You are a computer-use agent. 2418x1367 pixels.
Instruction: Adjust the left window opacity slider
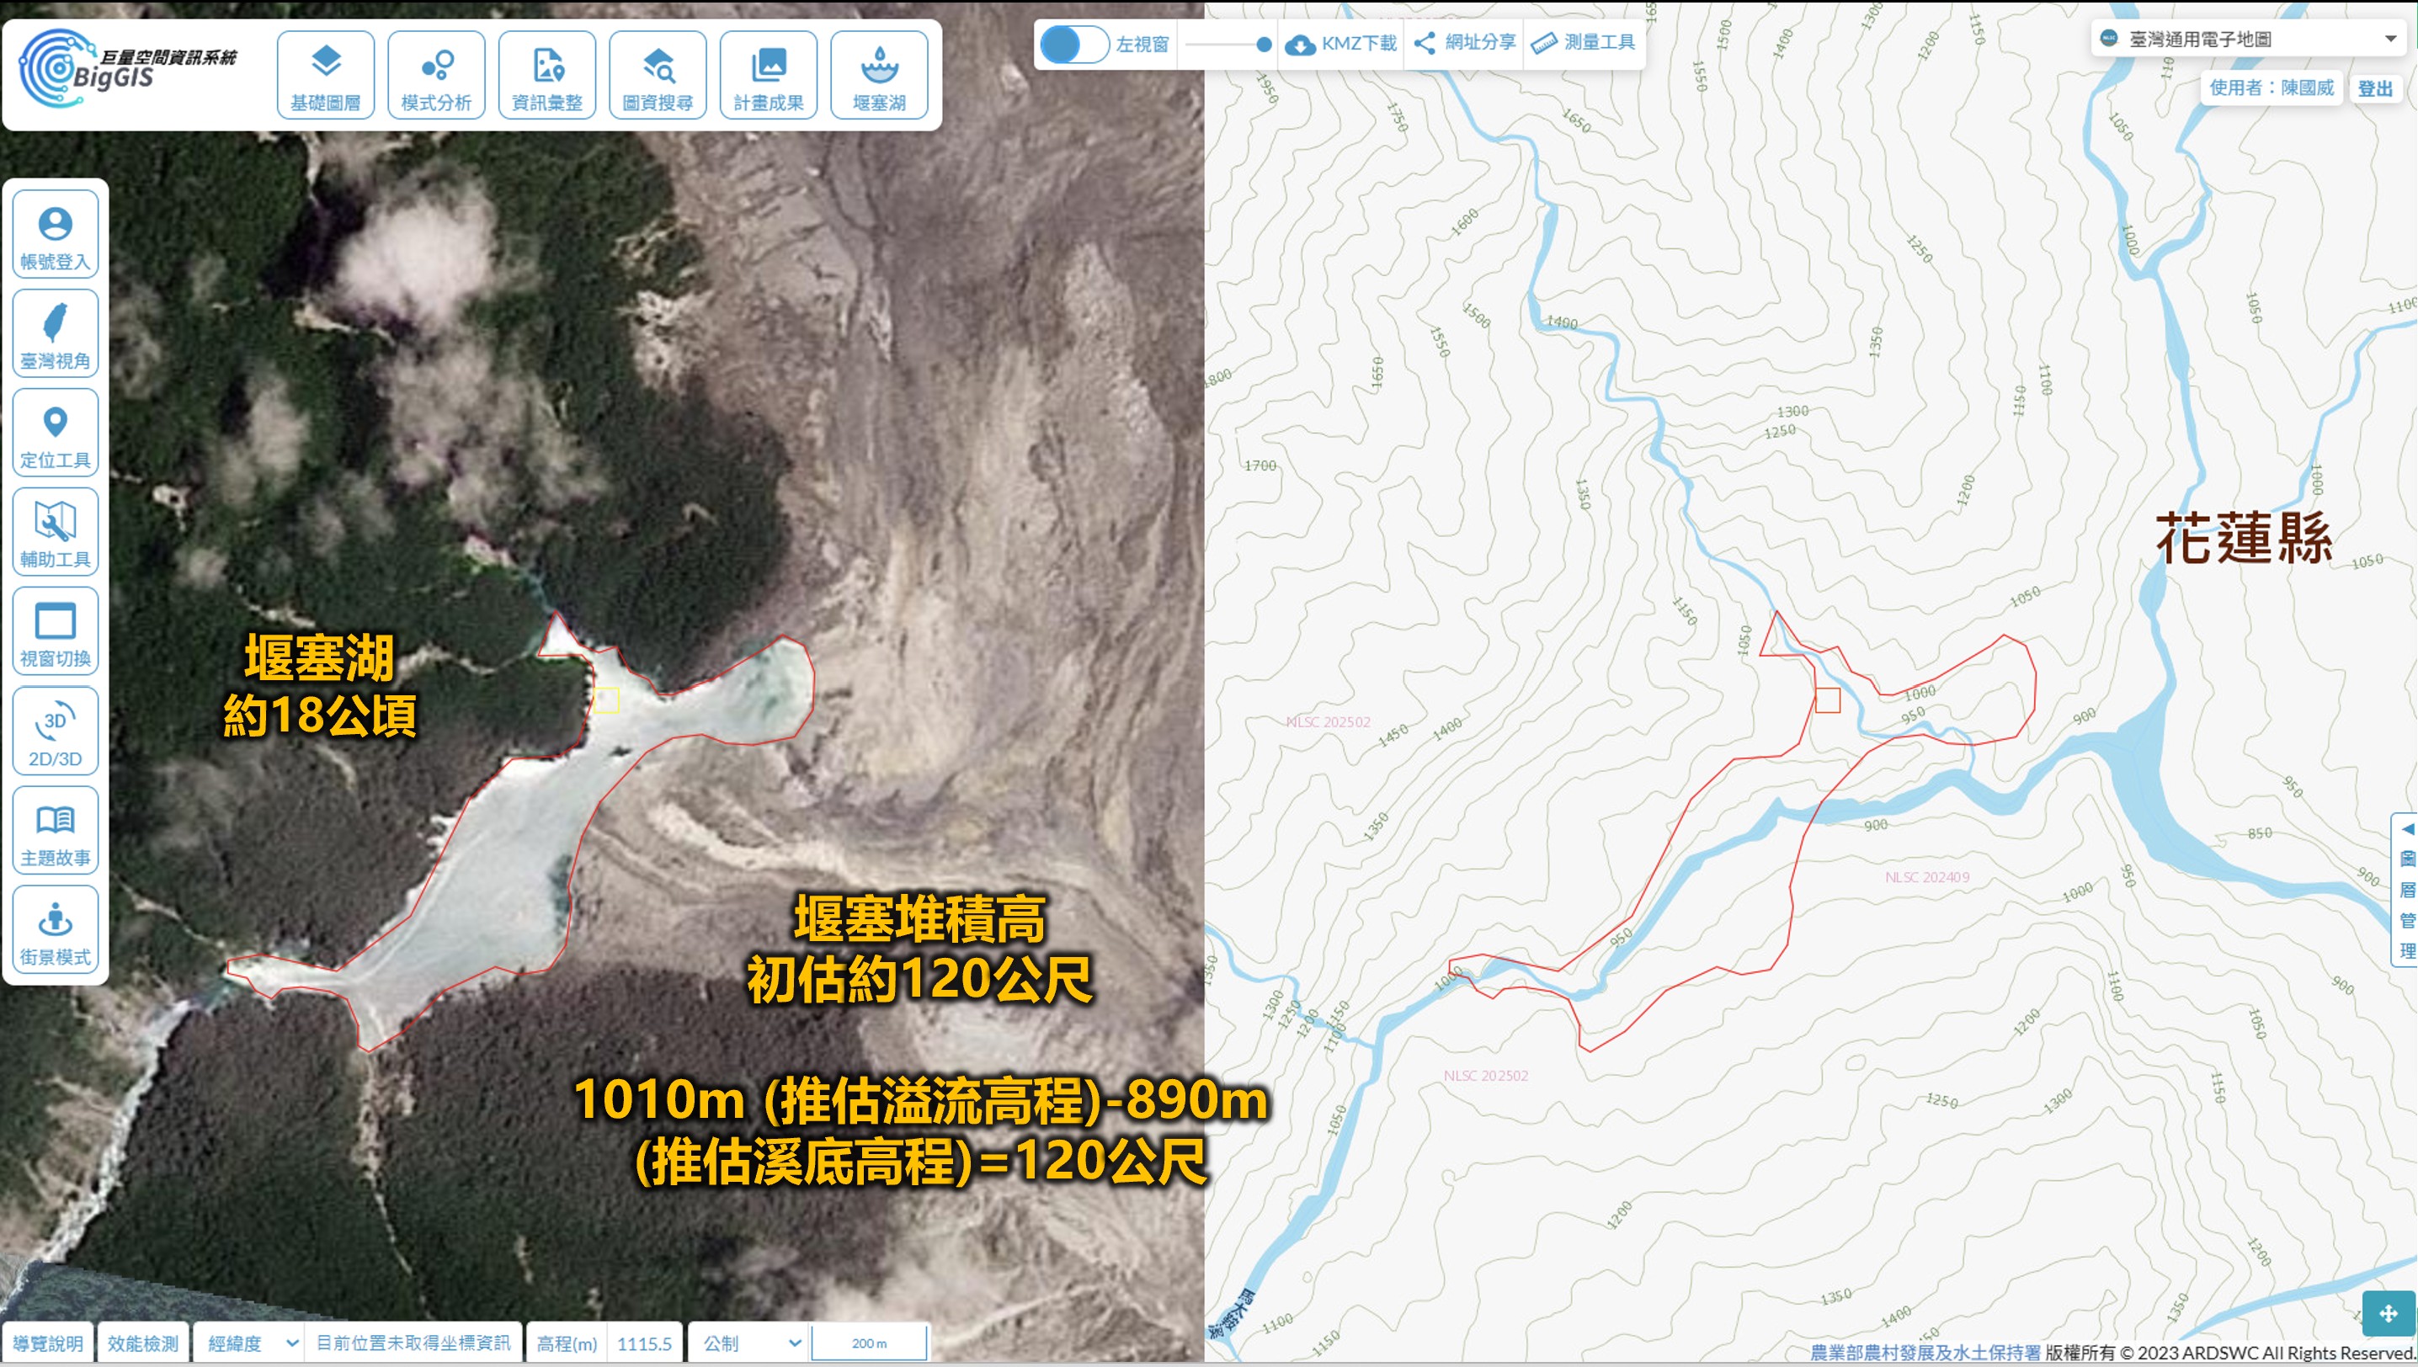pyautogui.click(x=1228, y=44)
